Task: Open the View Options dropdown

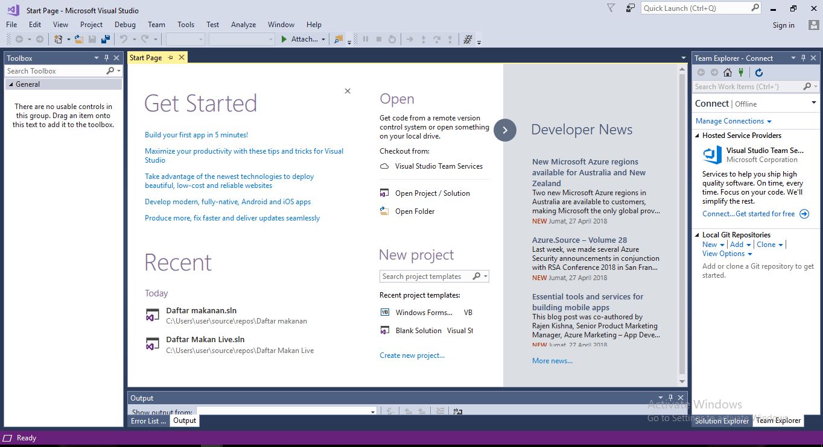Action: tap(727, 254)
